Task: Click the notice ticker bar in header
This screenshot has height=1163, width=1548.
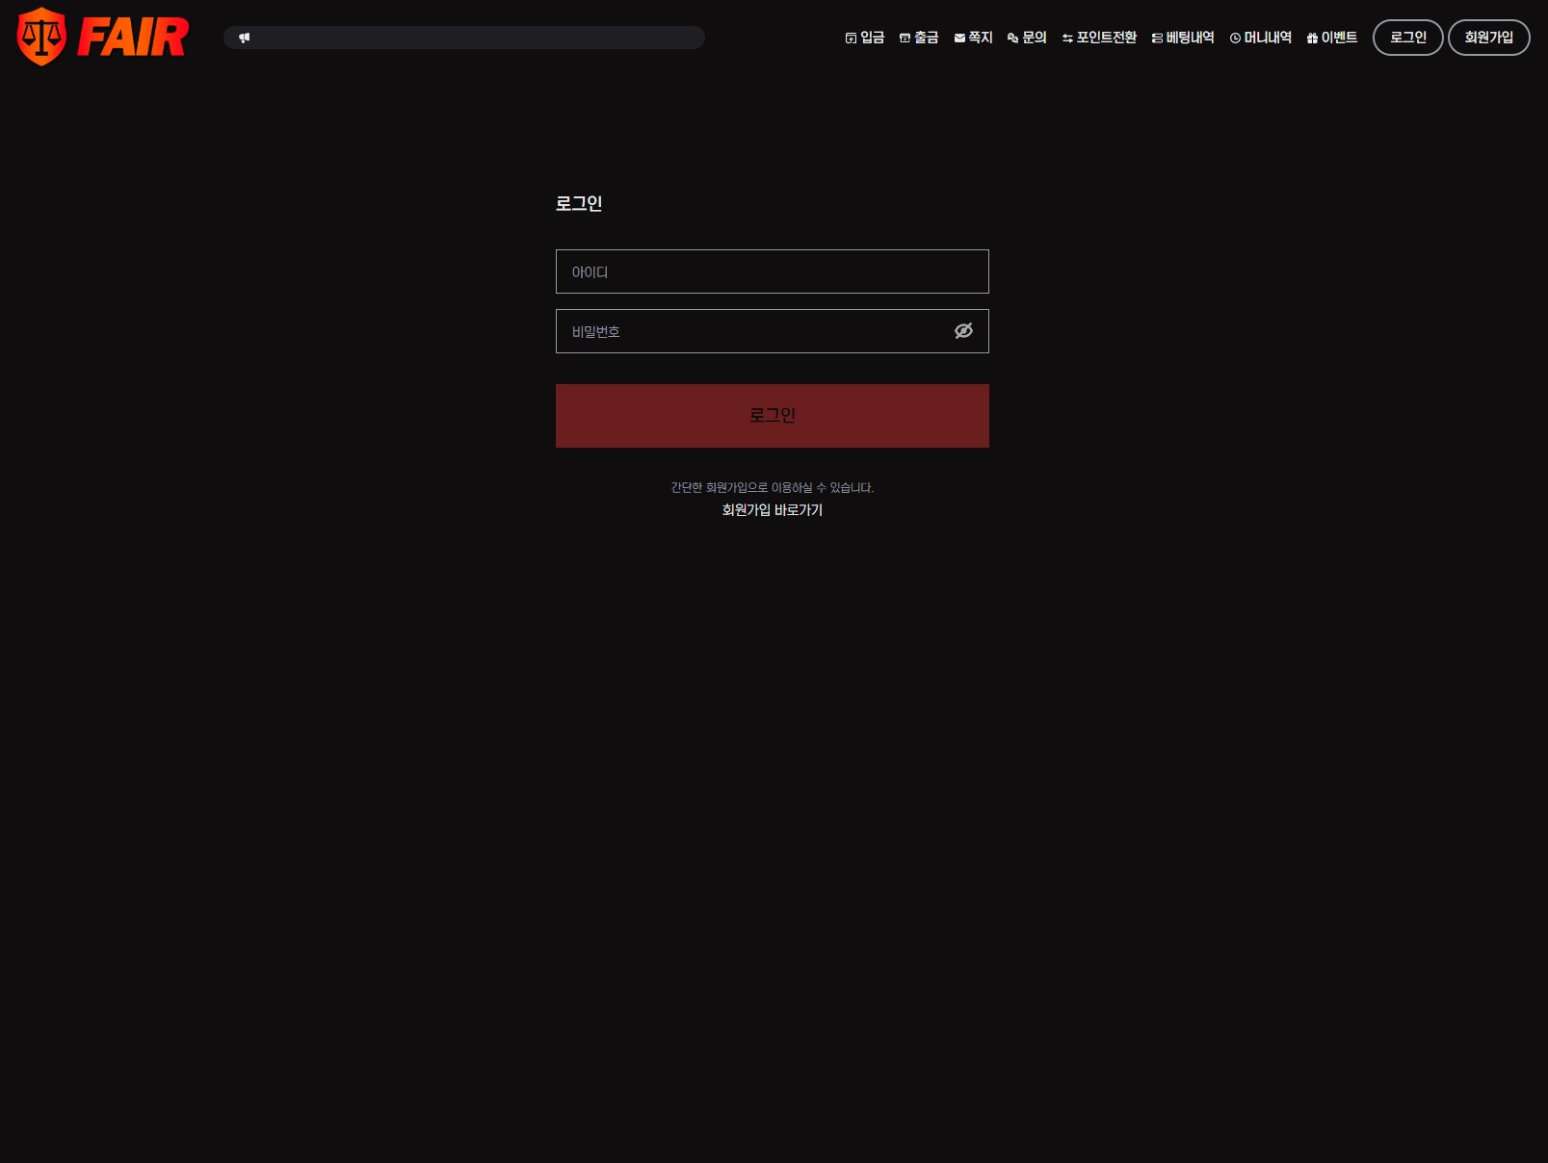Action: (x=472, y=38)
